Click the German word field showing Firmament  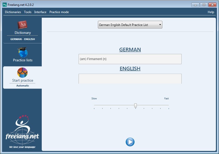coord(130,59)
